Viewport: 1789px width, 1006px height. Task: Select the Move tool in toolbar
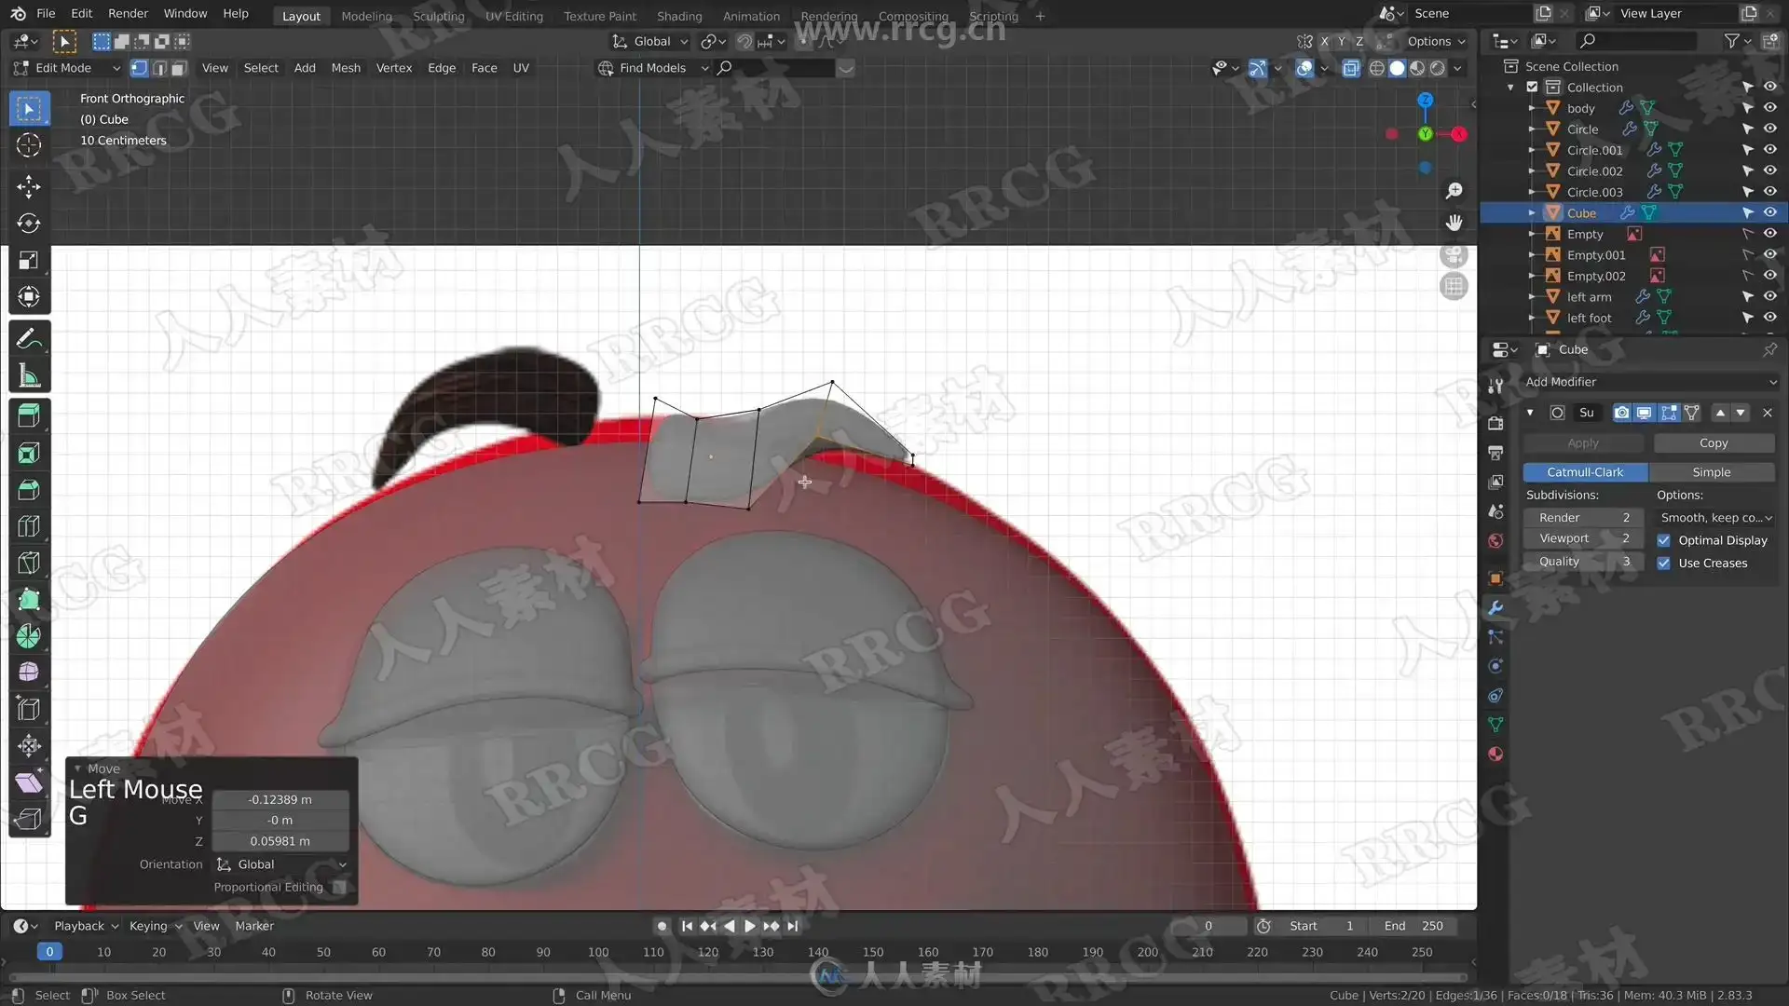point(29,186)
